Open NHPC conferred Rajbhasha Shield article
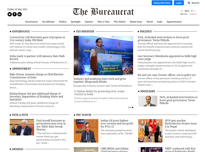The height and width of the screenshot is (152, 205). tap(180, 150)
